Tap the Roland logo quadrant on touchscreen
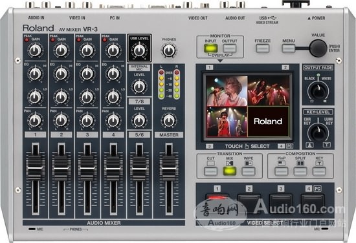The width and height of the screenshot is (356, 243). coord(268,121)
